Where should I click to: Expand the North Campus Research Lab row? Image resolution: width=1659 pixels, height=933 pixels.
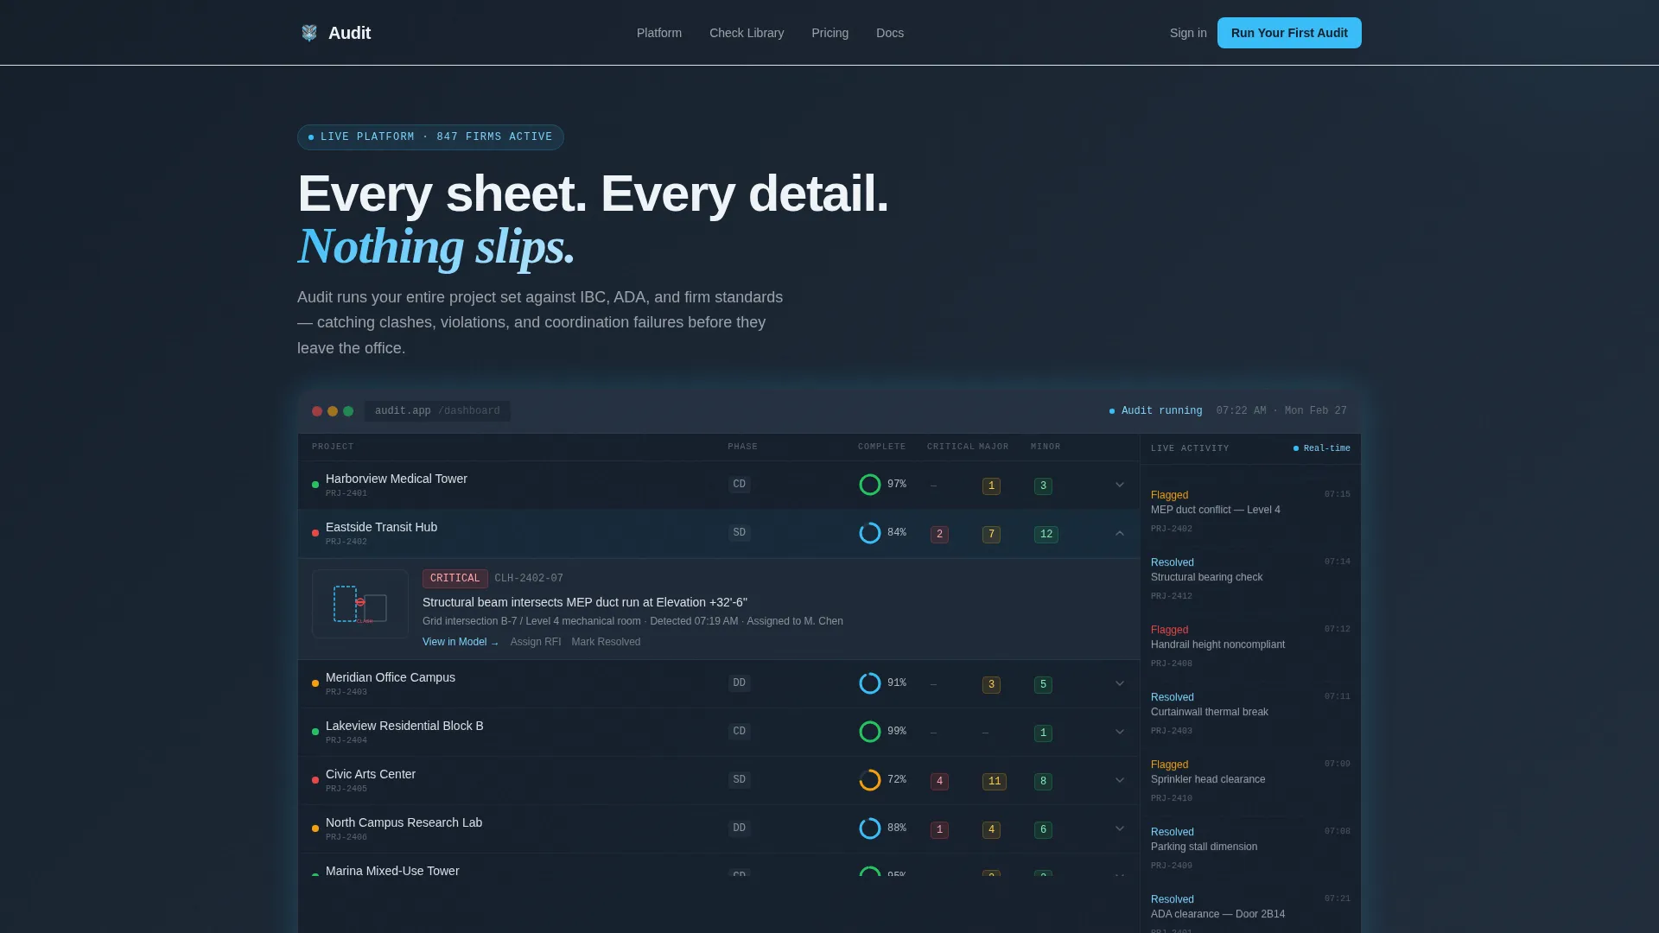[x=1120, y=828]
